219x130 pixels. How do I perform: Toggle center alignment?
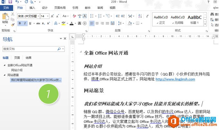97,23
